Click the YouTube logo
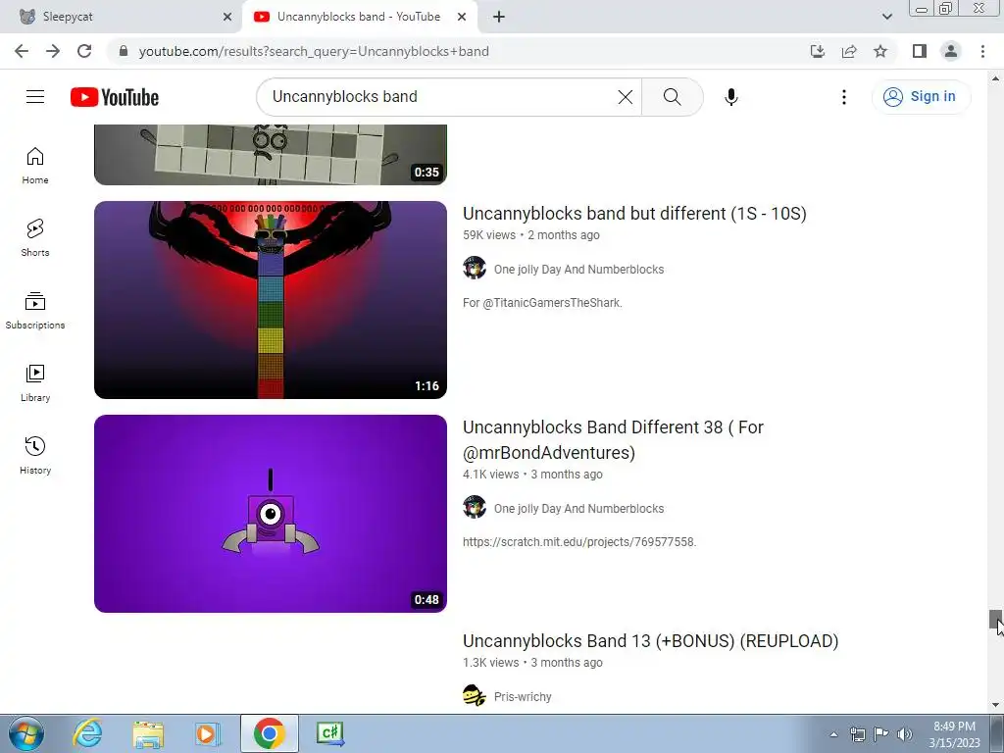The image size is (1004, 753). (x=115, y=97)
